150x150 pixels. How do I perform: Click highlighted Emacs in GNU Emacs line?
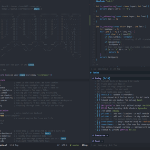click(31, 65)
